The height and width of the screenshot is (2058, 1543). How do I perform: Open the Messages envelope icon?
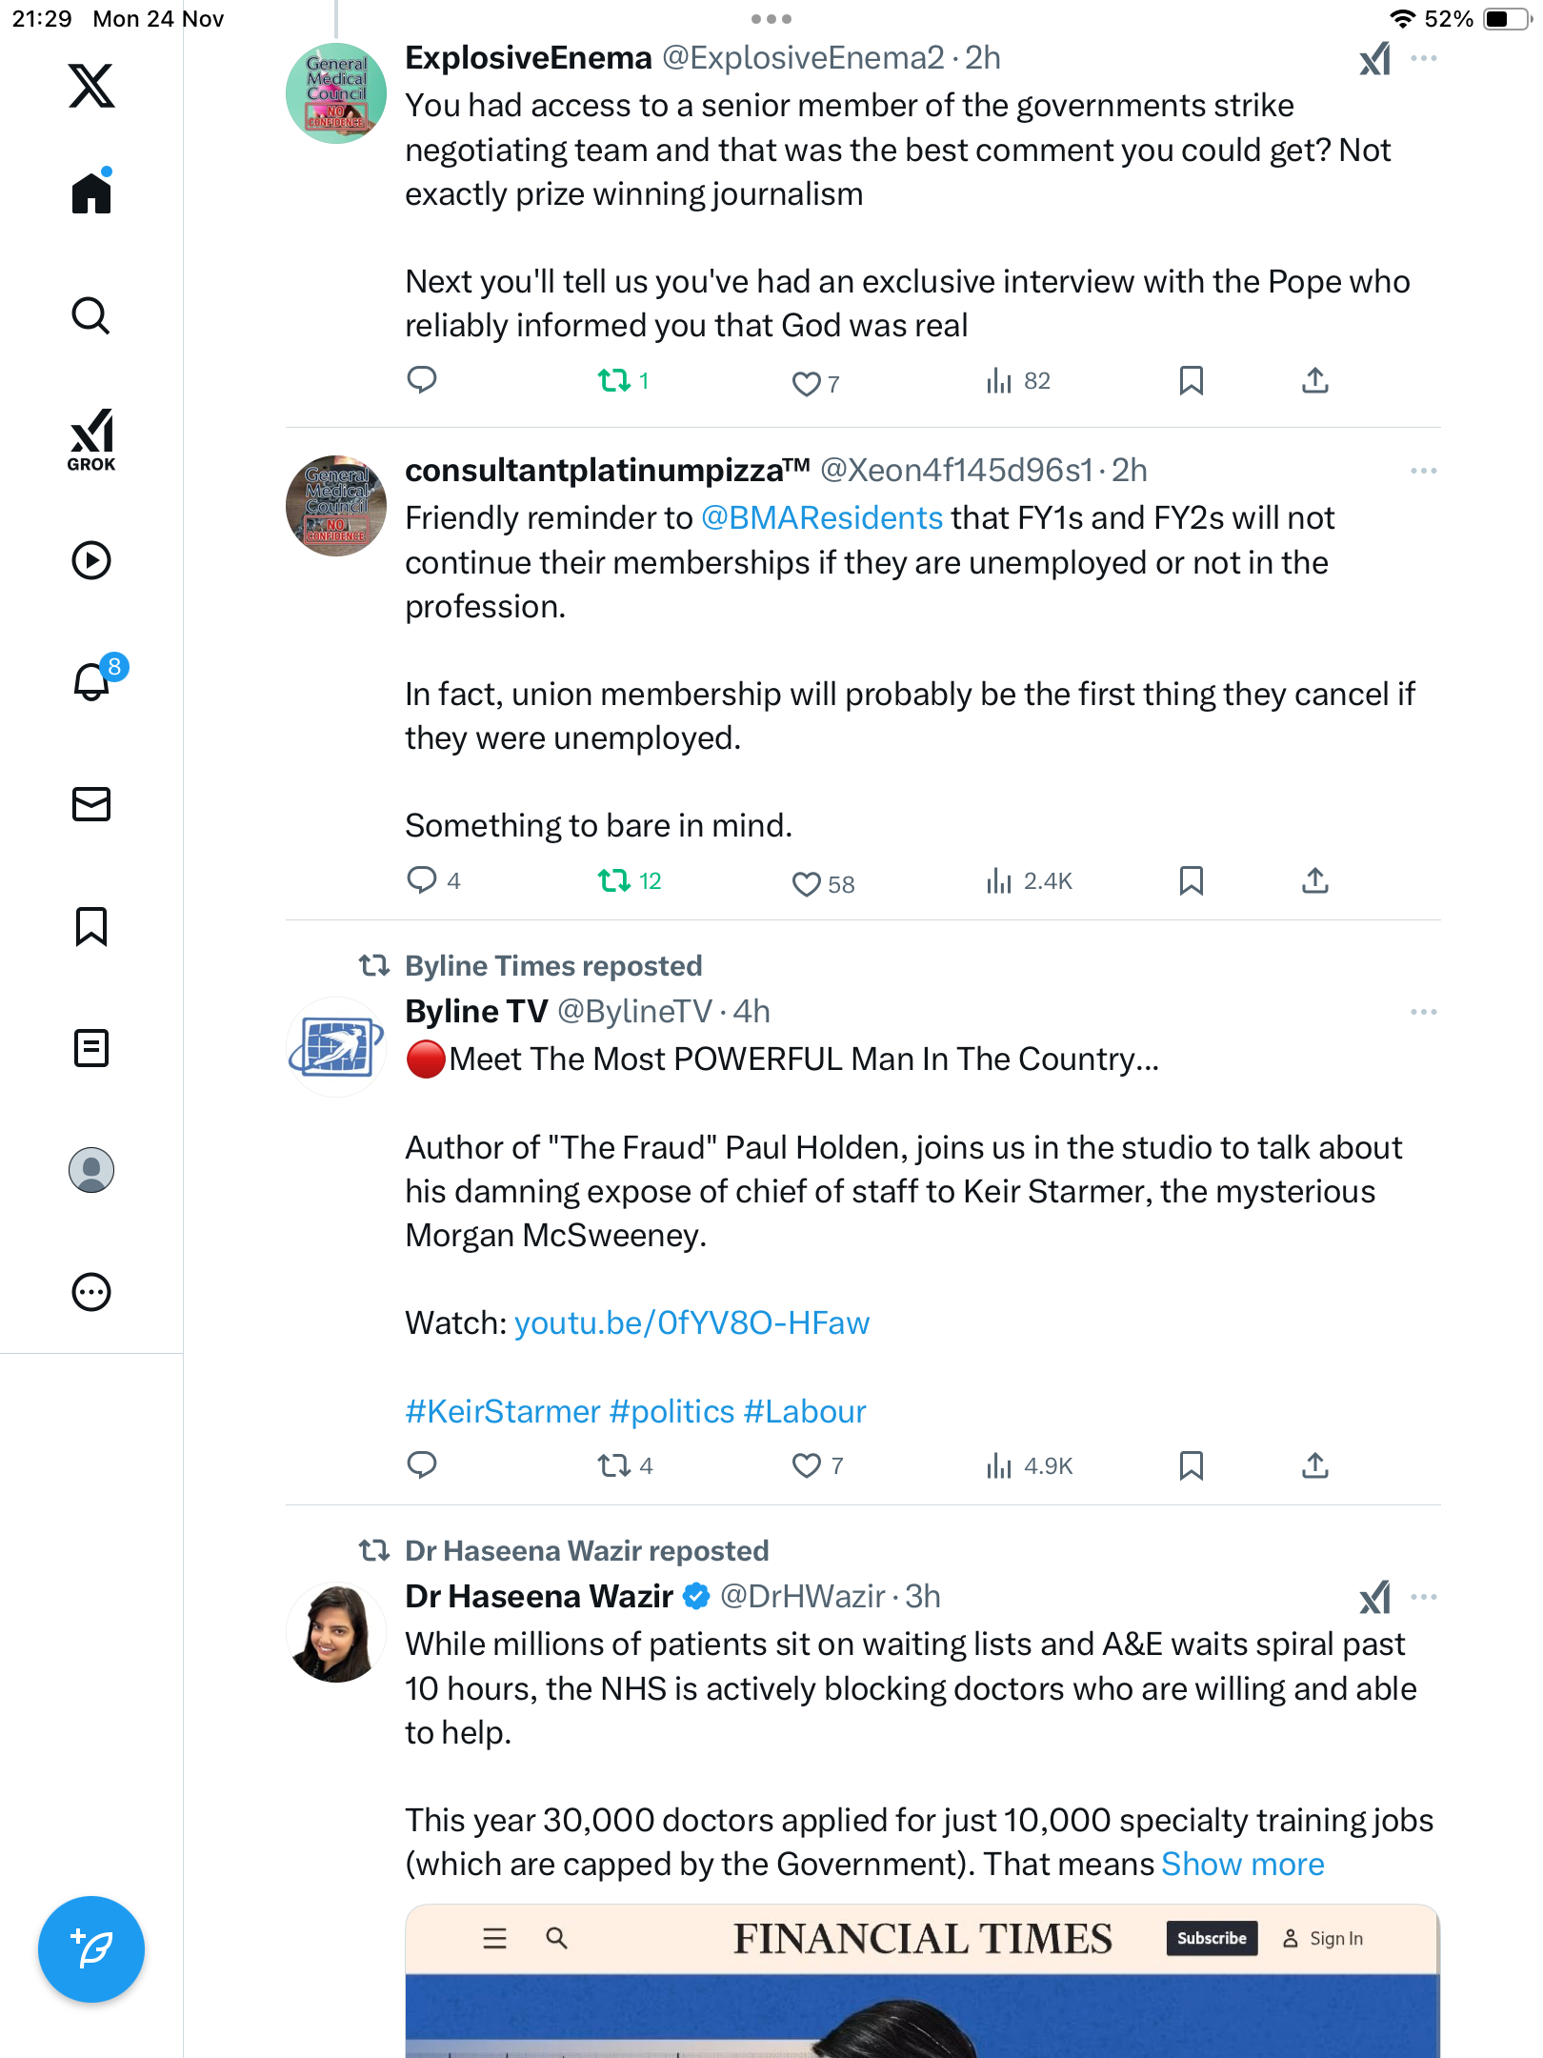pyautogui.click(x=91, y=804)
